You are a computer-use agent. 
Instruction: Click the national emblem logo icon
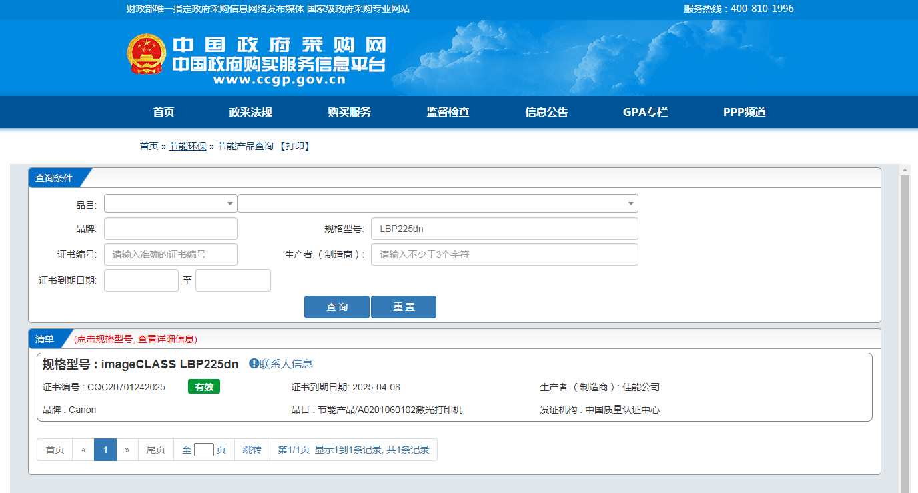[x=147, y=54]
